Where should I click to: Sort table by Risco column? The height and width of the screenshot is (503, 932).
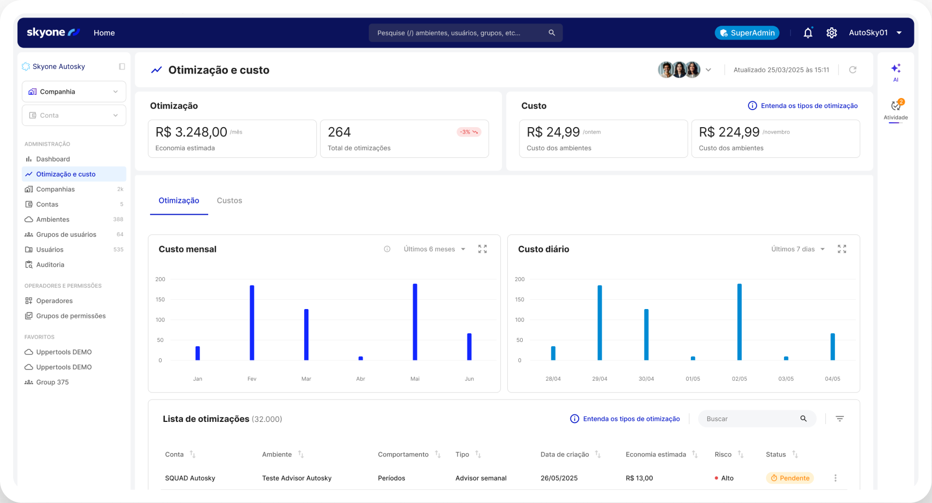coord(740,455)
